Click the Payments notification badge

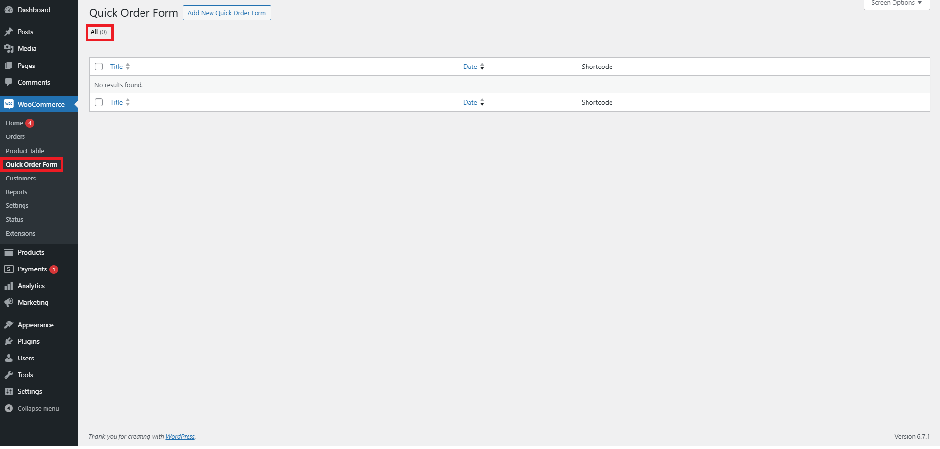(x=54, y=269)
